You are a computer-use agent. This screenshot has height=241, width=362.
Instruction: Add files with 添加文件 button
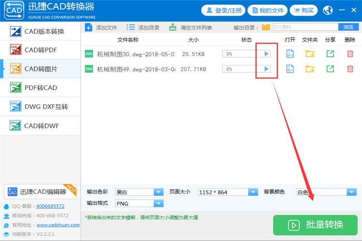point(101,27)
